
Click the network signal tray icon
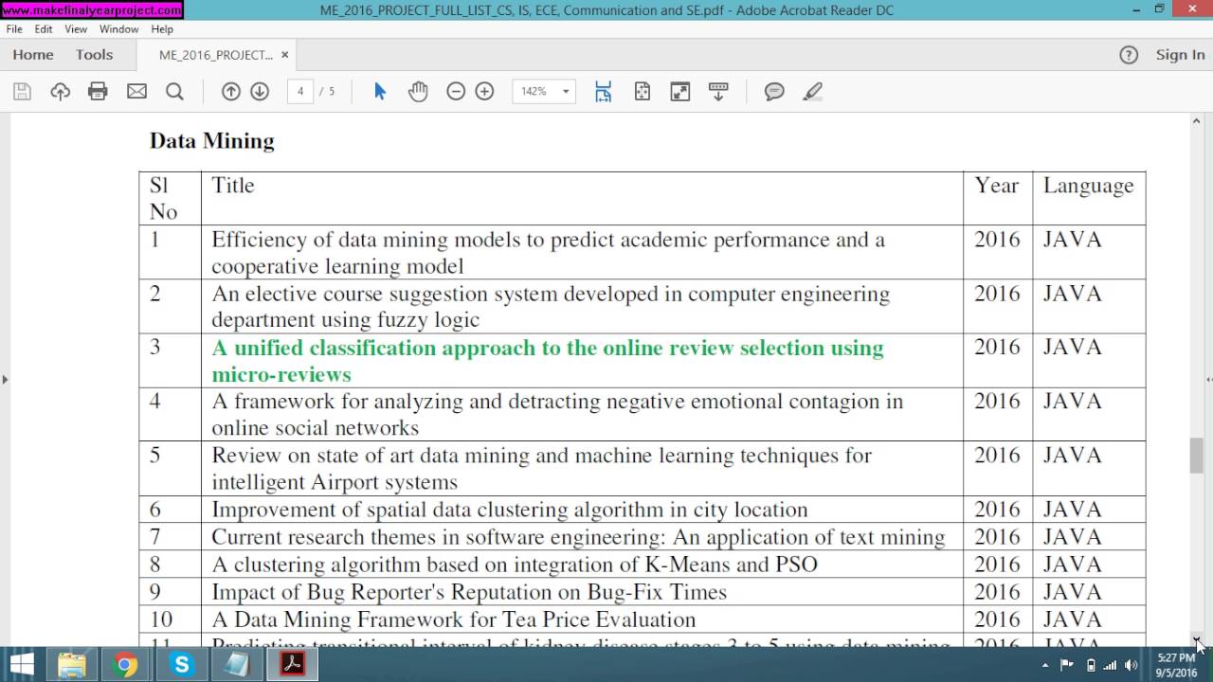pos(1110,665)
